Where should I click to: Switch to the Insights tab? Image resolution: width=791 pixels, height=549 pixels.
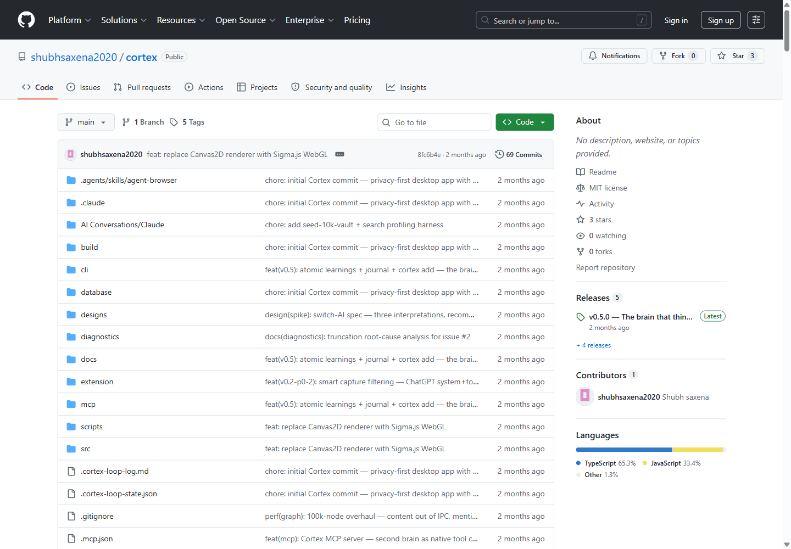(406, 87)
